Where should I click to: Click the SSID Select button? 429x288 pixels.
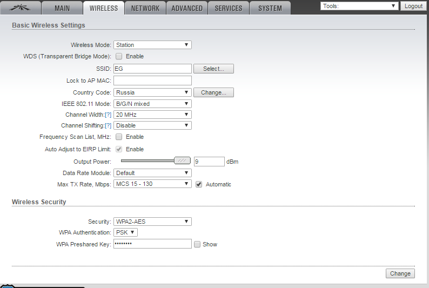pyautogui.click(x=213, y=69)
